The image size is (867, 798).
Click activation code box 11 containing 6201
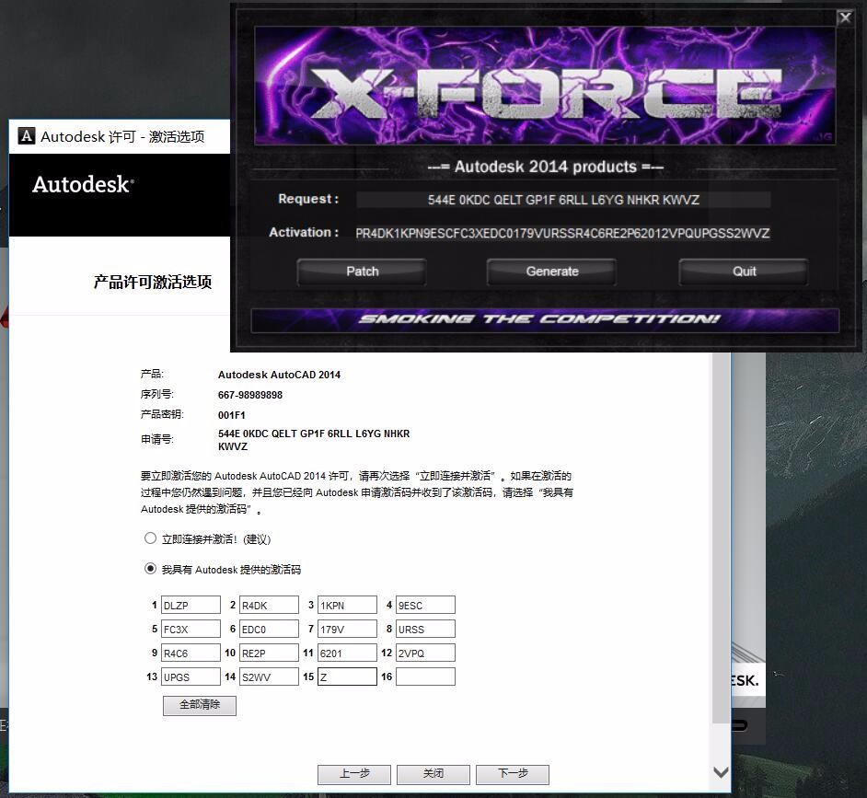(x=347, y=653)
